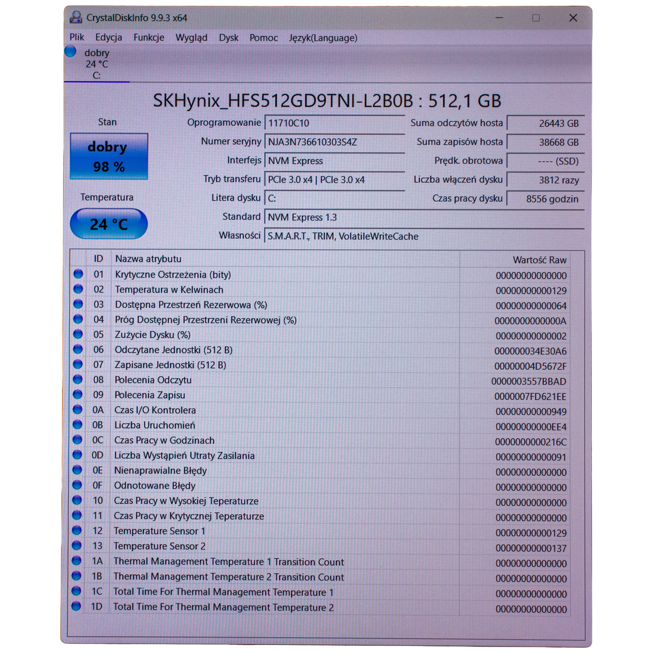Click the CrystalDiskInfo app icon in title bar

[76, 18]
